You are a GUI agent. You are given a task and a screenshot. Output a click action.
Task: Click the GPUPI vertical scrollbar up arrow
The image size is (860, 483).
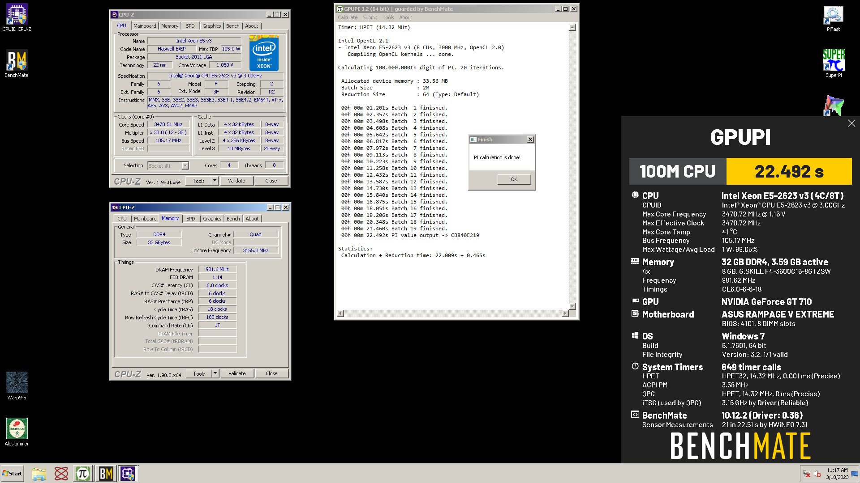pos(572,28)
